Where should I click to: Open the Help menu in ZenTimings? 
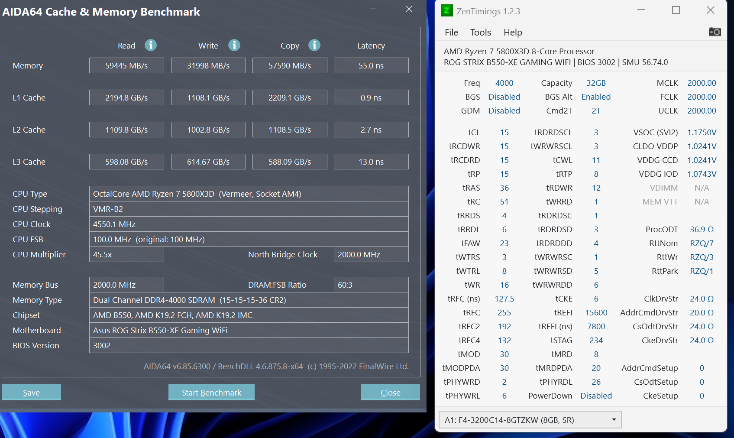513,32
